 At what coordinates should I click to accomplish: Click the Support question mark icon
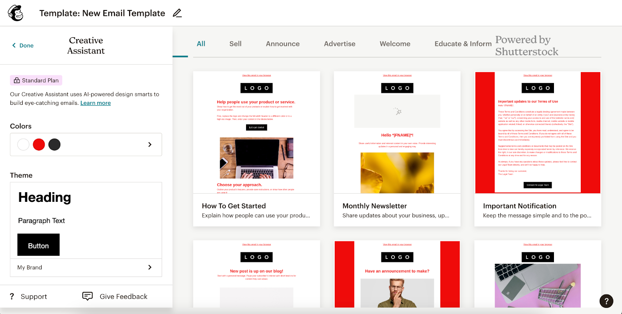coord(12,297)
